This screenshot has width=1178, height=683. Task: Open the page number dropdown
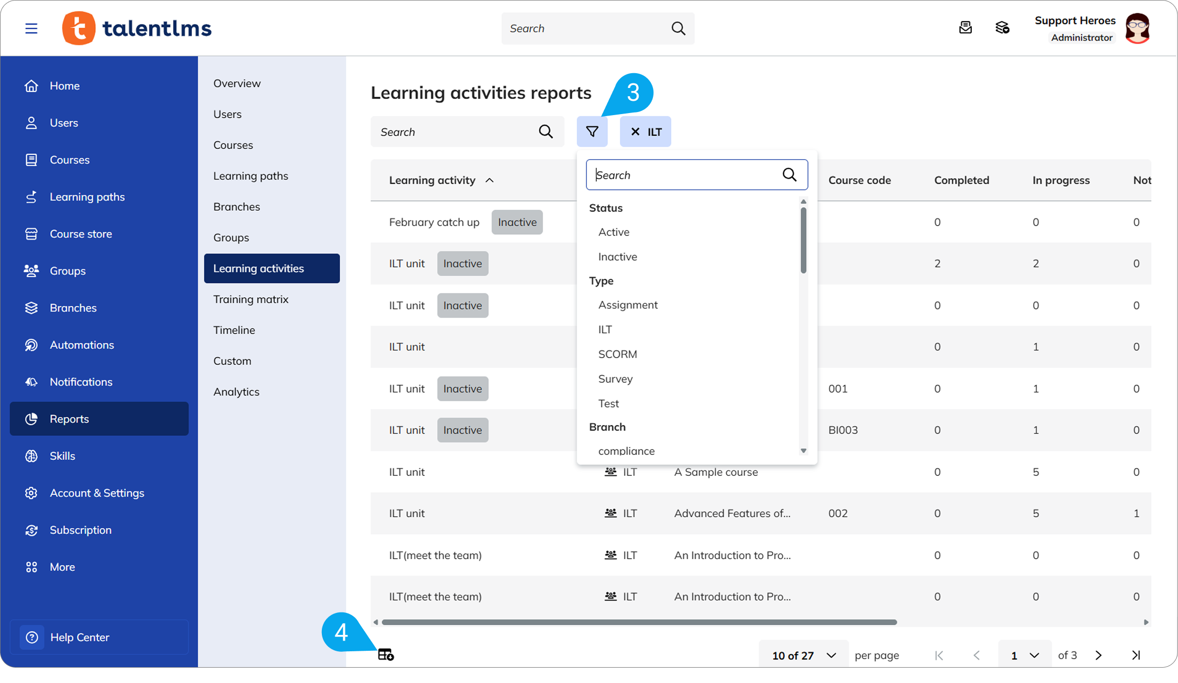point(1024,655)
